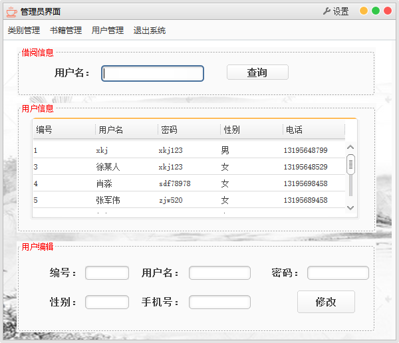
Task: Click the 查询 button
Action: click(x=257, y=72)
